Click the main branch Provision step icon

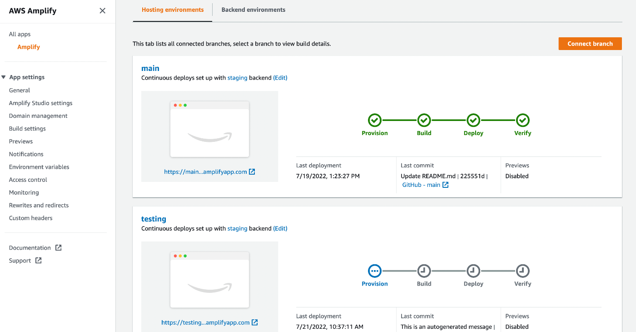(x=374, y=121)
